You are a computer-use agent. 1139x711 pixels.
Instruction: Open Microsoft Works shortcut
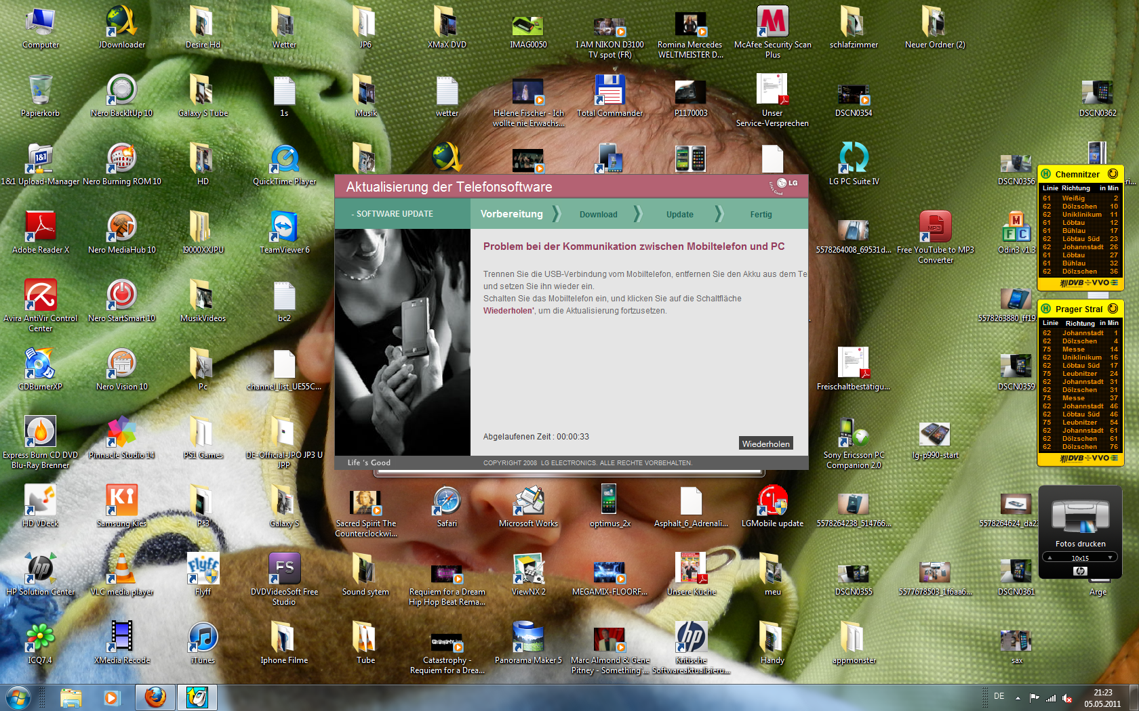pyautogui.click(x=528, y=506)
